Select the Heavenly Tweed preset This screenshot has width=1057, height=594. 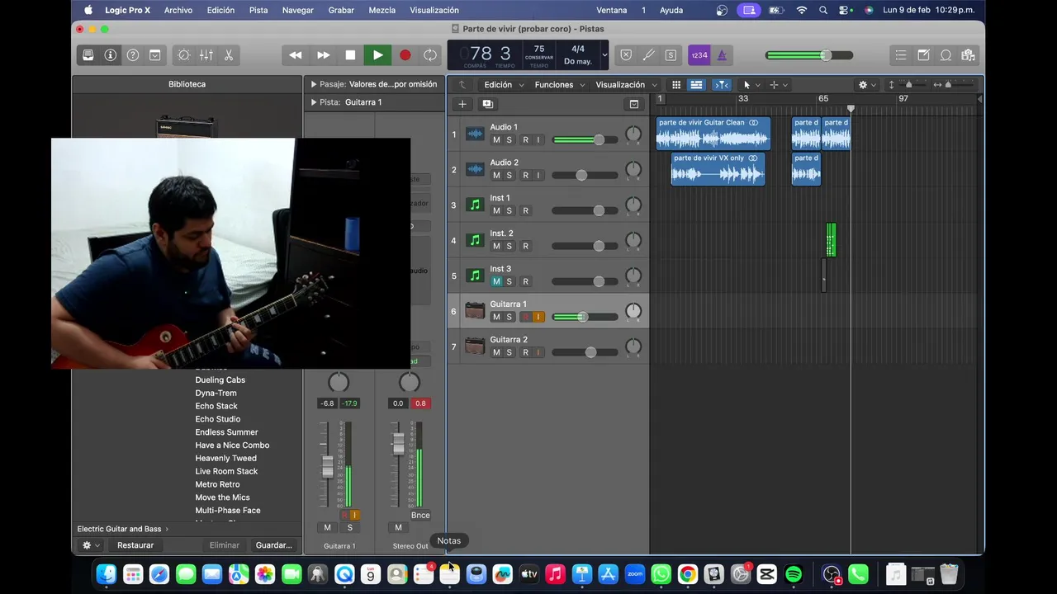click(225, 458)
